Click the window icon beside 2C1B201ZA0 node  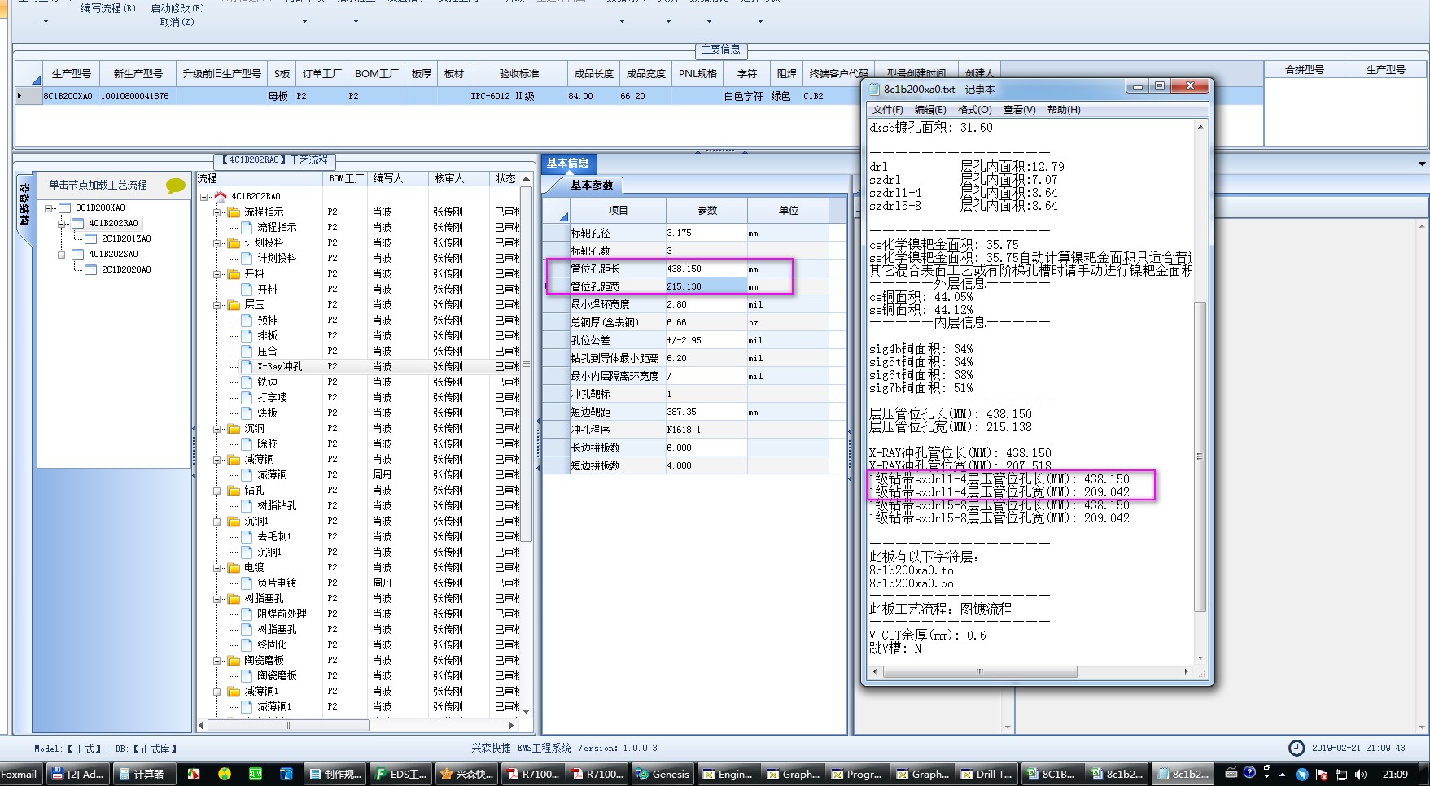[x=91, y=238]
